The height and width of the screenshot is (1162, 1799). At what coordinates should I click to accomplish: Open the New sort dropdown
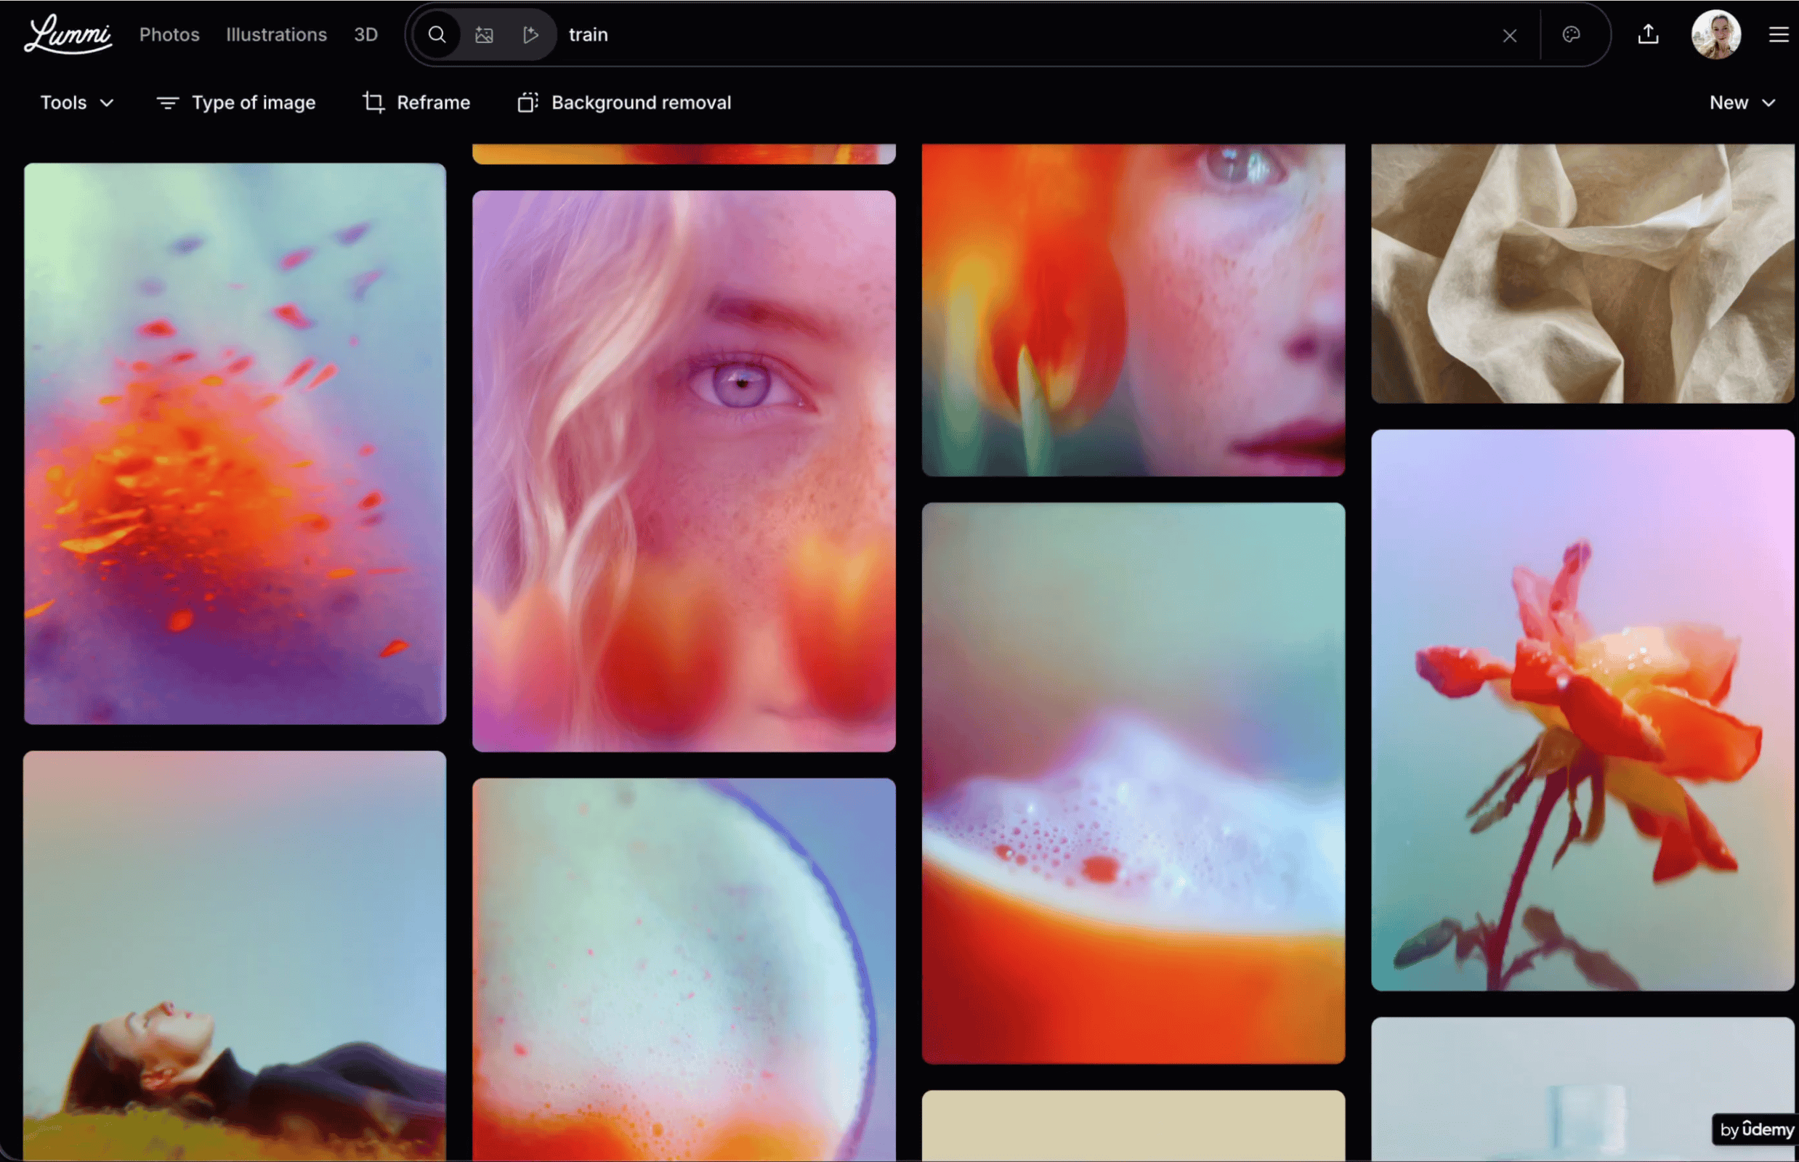coord(1742,102)
